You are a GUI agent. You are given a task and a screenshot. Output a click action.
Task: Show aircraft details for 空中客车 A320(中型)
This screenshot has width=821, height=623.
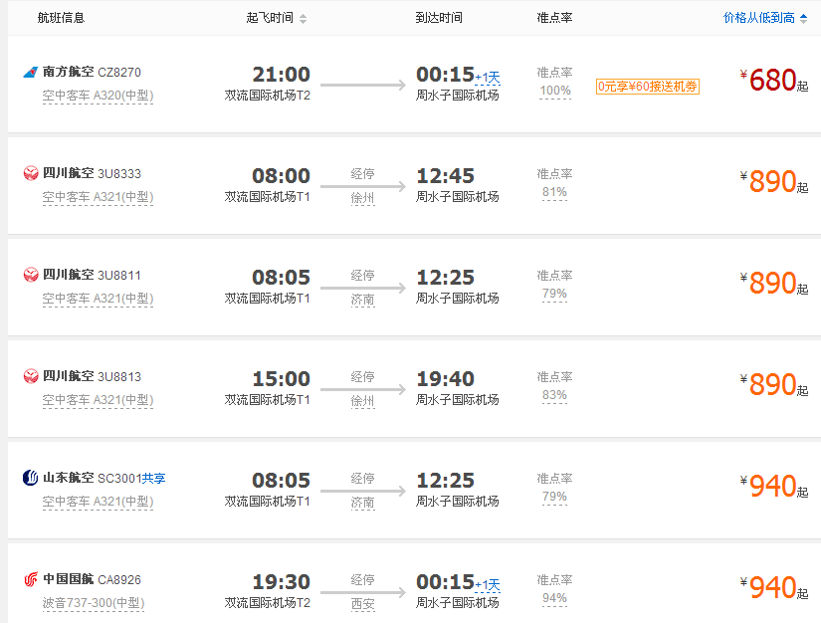tap(98, 96)
